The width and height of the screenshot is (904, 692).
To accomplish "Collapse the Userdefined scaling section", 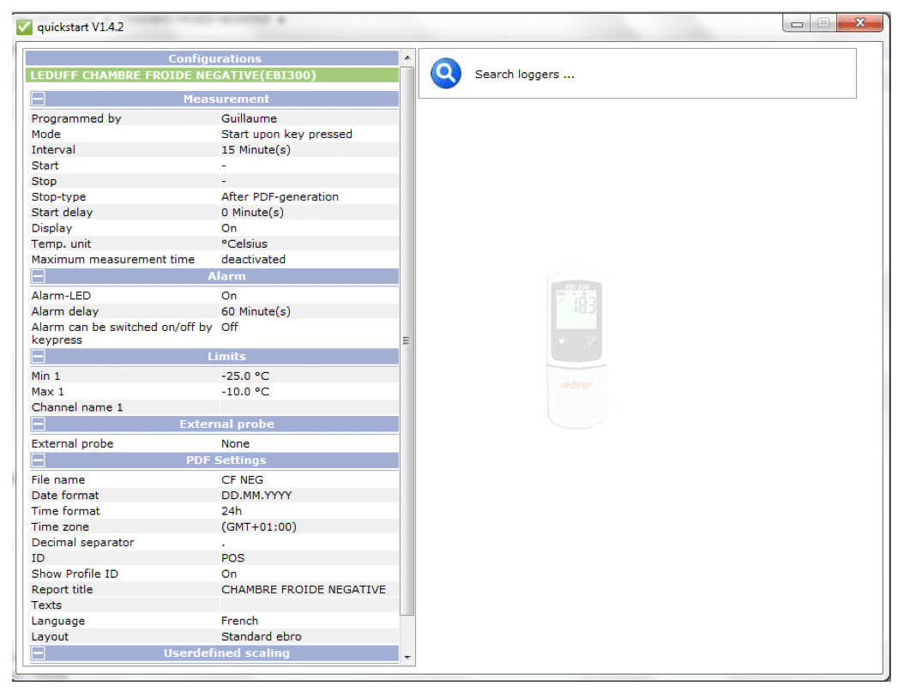I will (x=39, y=653).
